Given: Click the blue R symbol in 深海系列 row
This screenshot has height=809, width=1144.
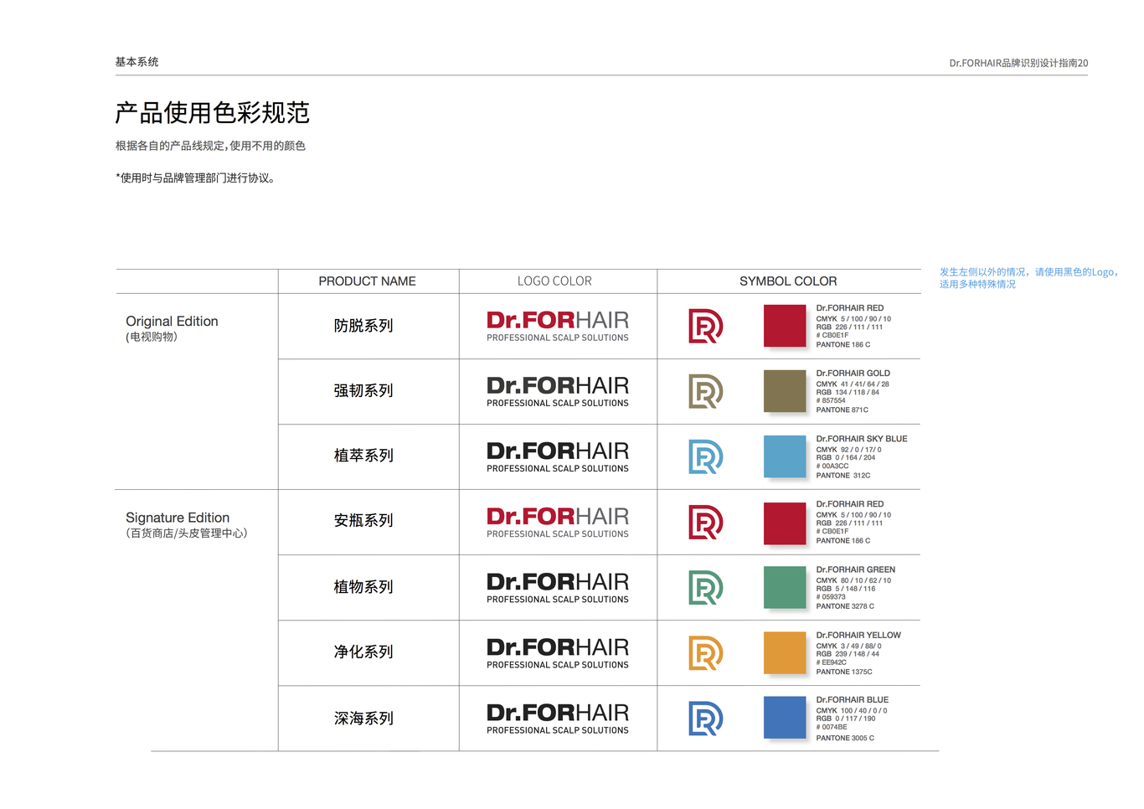Looking at the screenshot, I should pyautogui.click(x=705, y=719).
